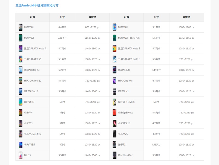Click the 分辨率 header in the rightmost column
Viewport: 219px width, 165px height.
coord(186,17)
